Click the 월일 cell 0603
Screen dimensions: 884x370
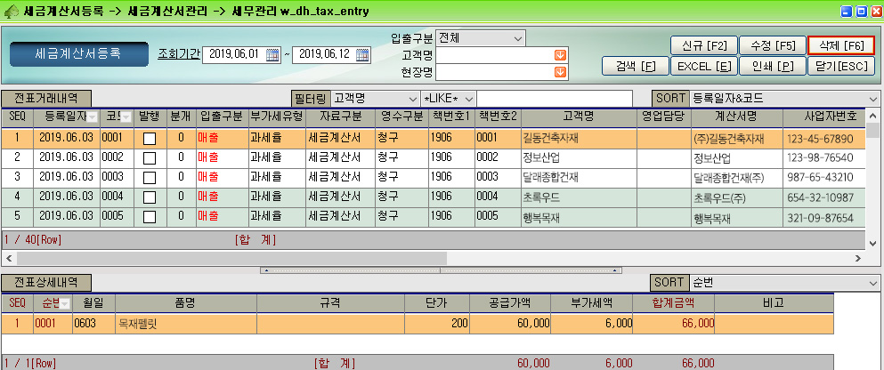[x=93, y=324]
